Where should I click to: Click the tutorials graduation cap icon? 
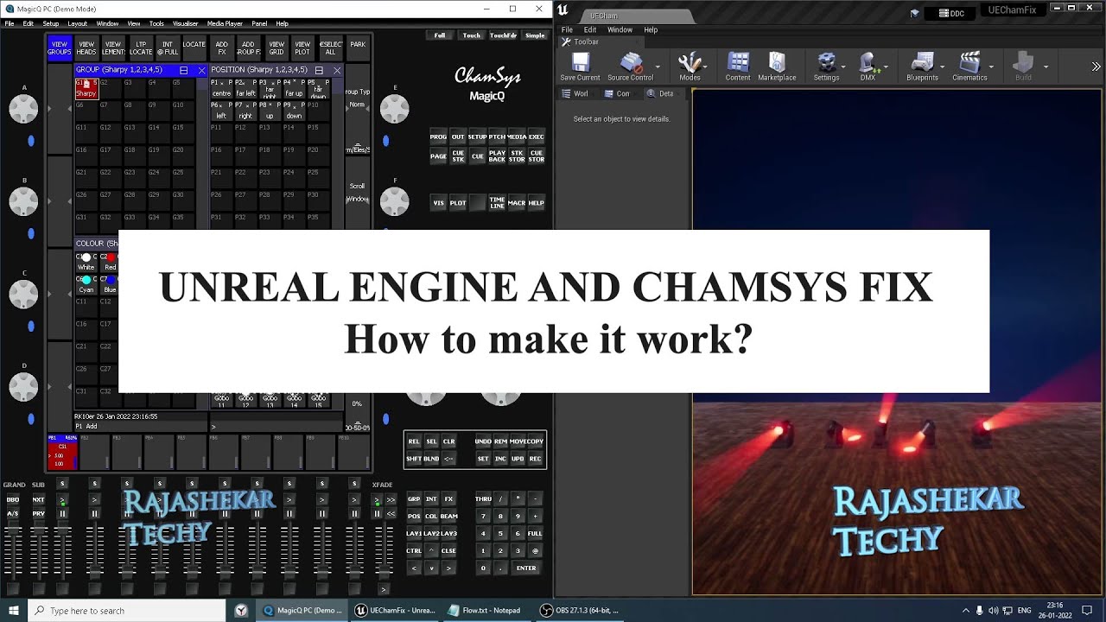[x=915, y=13]
